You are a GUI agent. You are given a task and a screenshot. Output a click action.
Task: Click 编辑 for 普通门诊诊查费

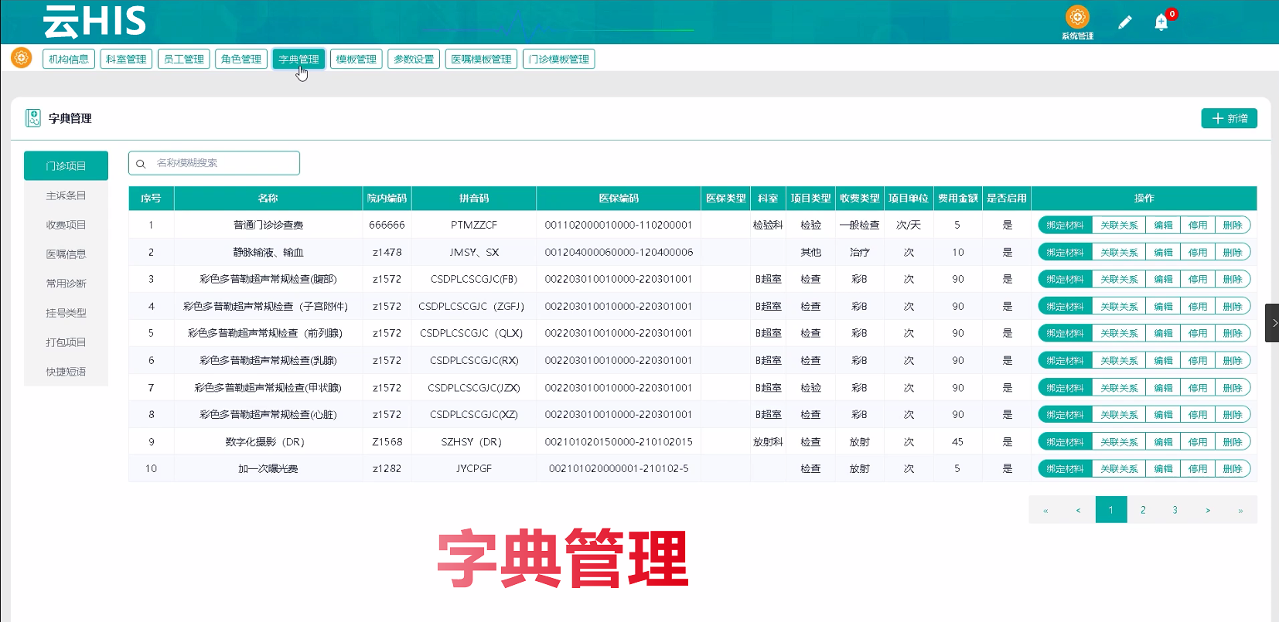[1163, 226]
